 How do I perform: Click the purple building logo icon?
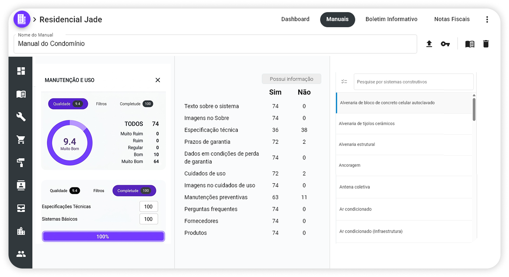pyautogui.click(x=22, y=19)
